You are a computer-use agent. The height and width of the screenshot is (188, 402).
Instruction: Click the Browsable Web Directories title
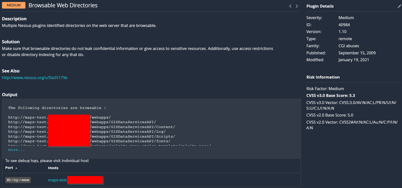click(x=63, y=5)
